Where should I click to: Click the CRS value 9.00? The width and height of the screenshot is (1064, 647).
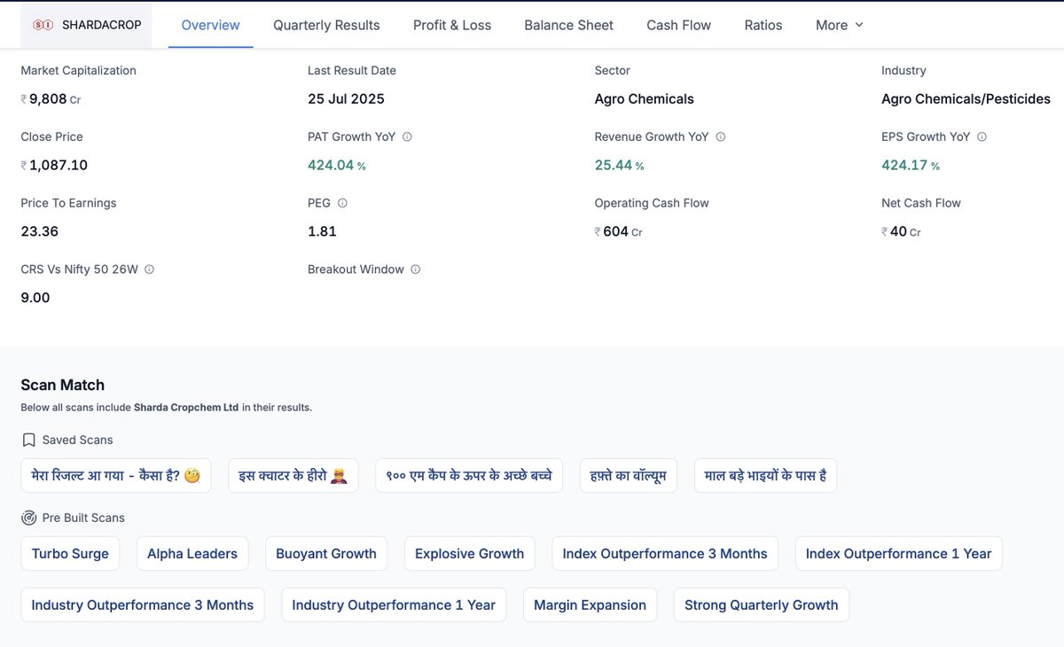pos(35,298)
